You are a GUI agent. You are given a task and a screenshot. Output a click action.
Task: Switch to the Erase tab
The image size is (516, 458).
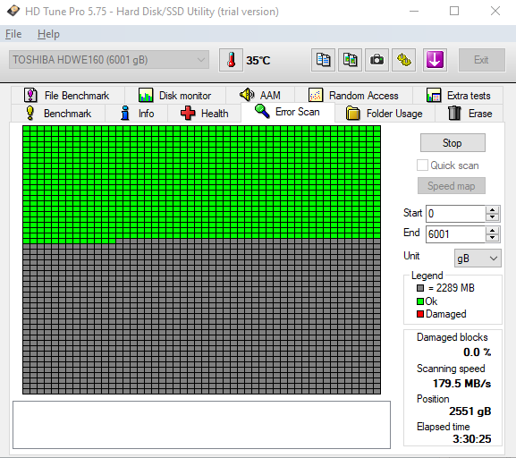click(469, 114)
